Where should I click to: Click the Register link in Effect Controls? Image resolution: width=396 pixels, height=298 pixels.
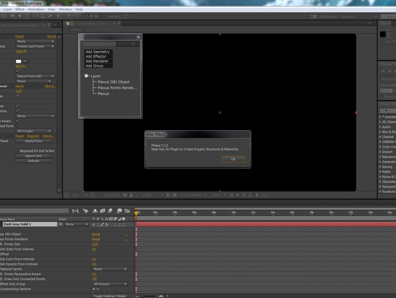33,136
